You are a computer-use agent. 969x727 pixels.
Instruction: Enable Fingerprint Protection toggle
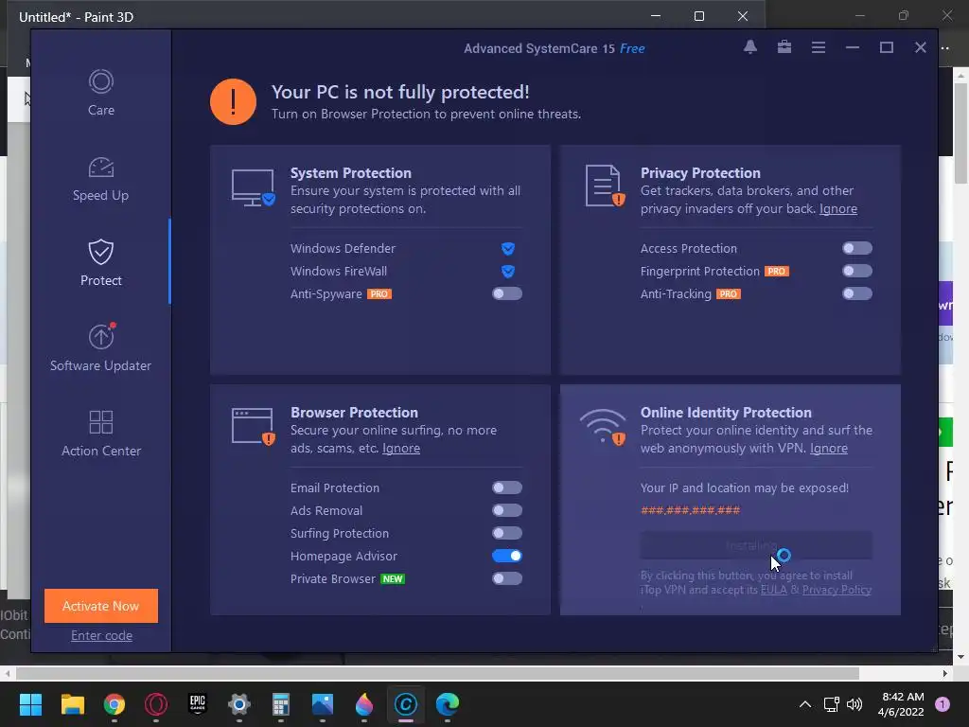(857, 271)
